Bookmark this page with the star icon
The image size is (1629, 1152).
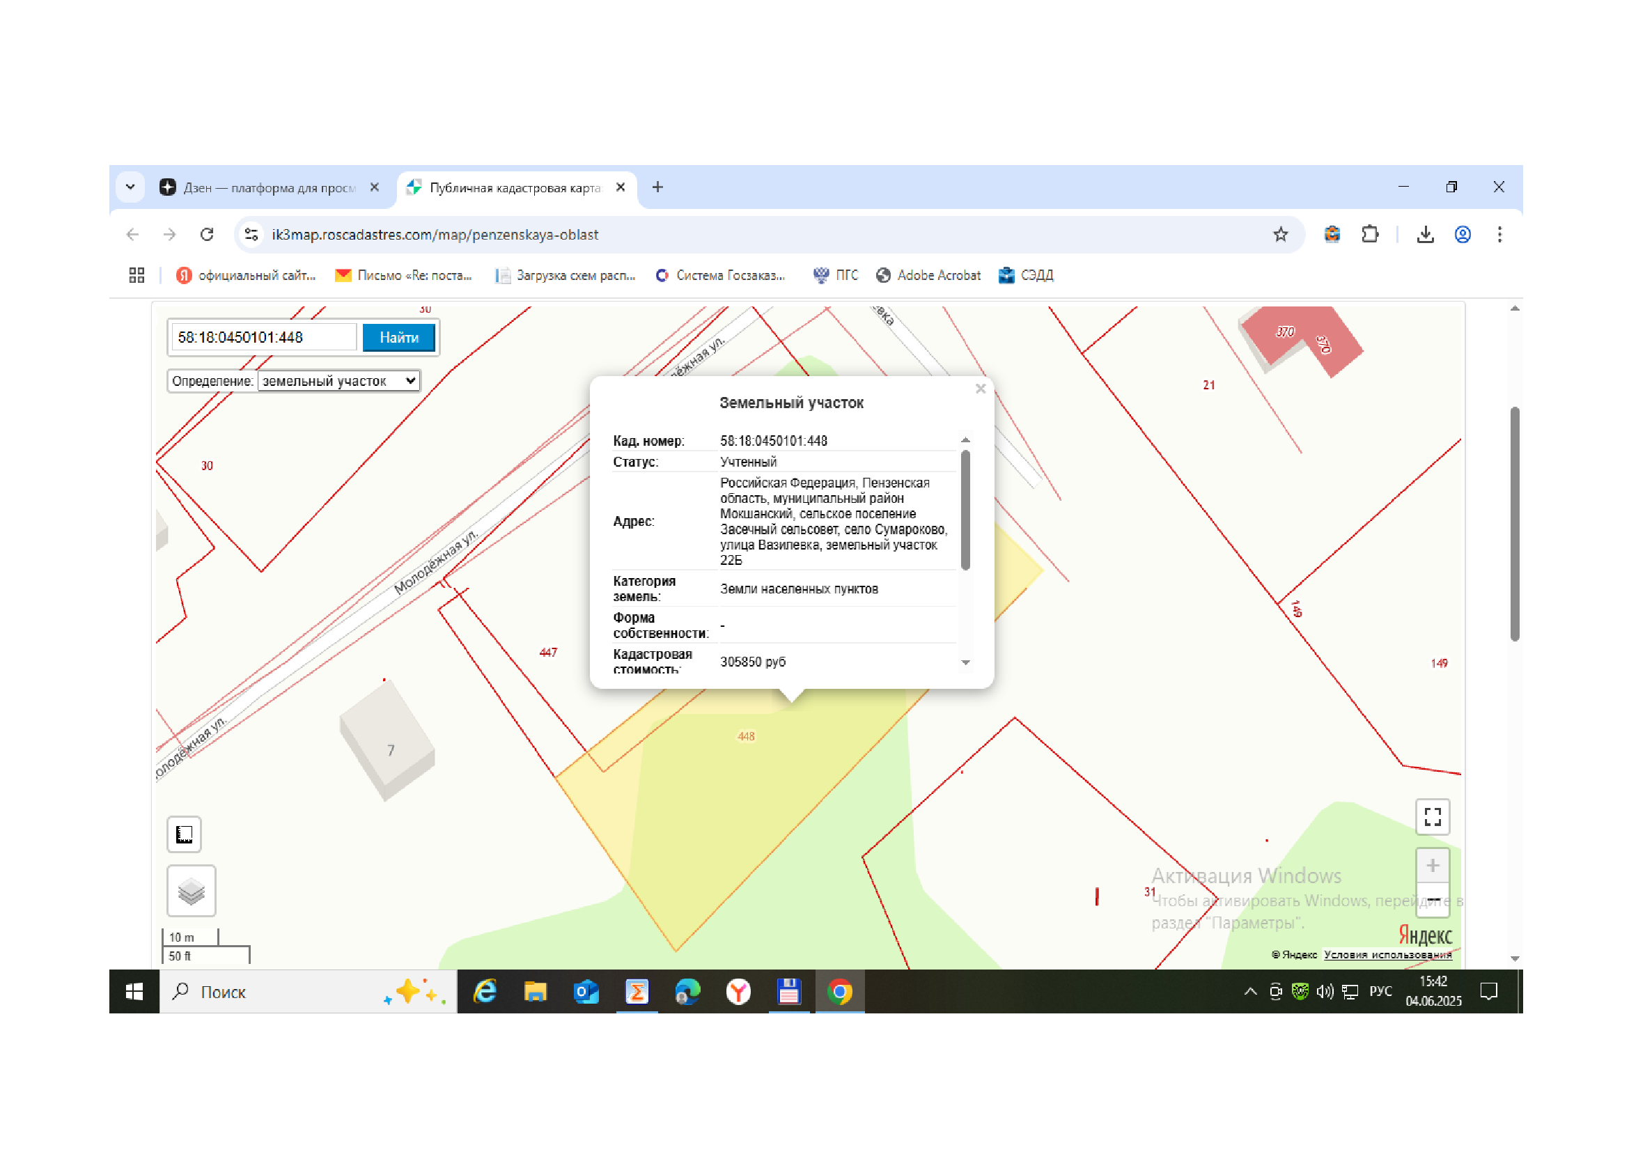(1280, 235)
